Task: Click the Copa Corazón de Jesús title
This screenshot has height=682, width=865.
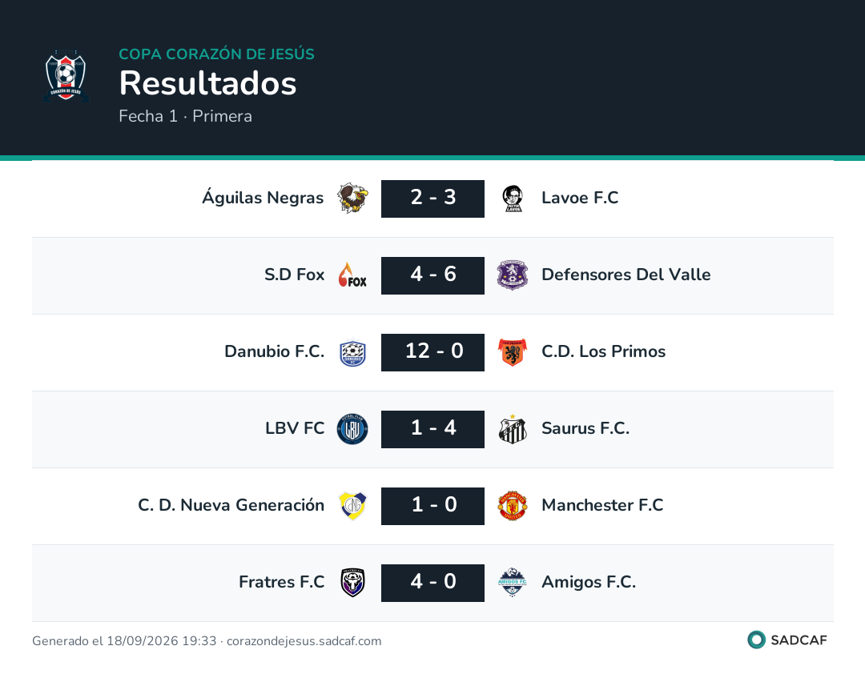Action: pos(217,54)
